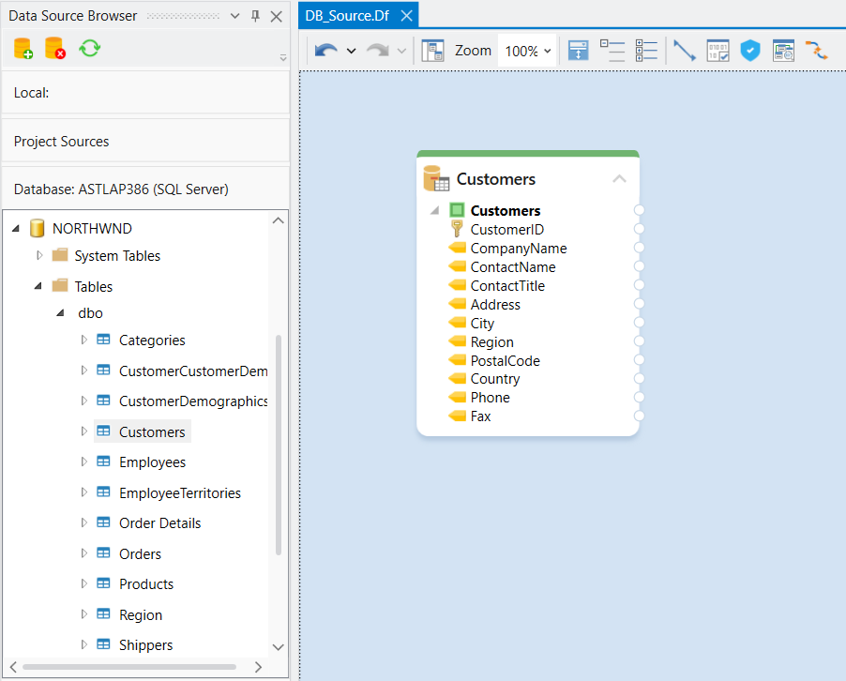The image size is (846, 681).
Task: Refresh the data source browser
Action: 89,49
